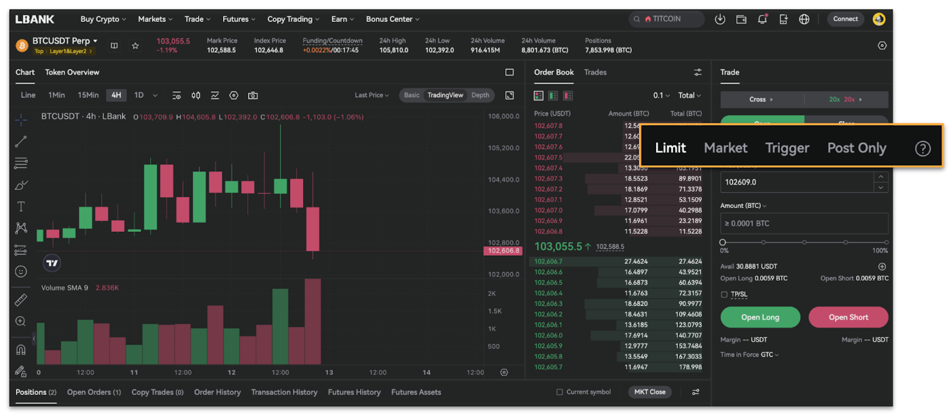Screen dimensions: 949x414
Task: Select the text annotation tool
Action: point(21,206)
